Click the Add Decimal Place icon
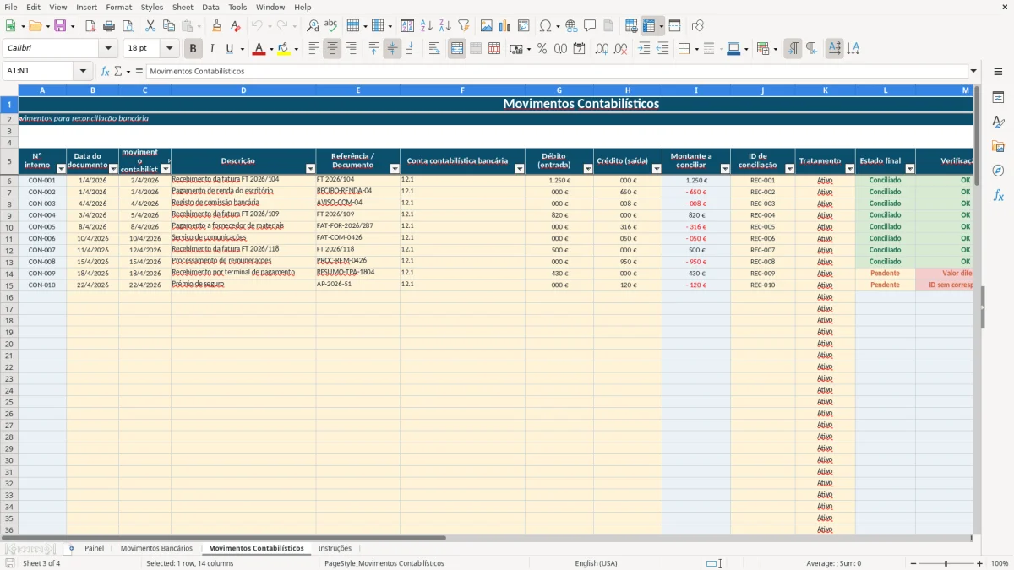The width and height of the screenshot is (1014, 570). click(602, 49)
